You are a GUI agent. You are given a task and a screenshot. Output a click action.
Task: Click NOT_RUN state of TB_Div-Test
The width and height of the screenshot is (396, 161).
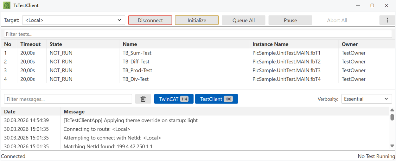(61, 79)
